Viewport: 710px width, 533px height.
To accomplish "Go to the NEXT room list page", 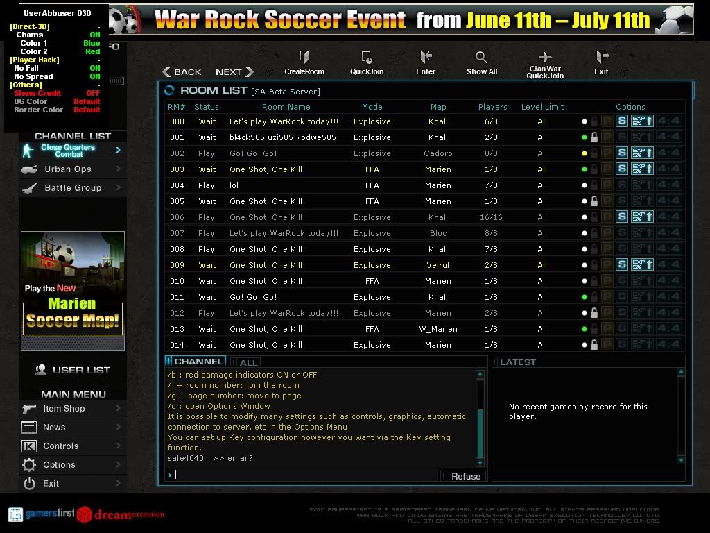I will [234, 71].
